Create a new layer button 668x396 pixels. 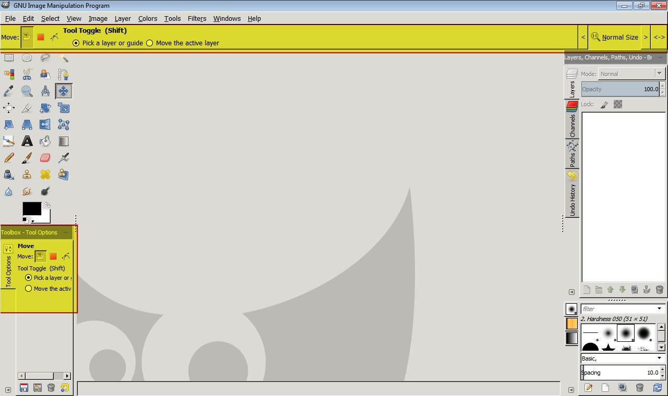click(587, 289)
